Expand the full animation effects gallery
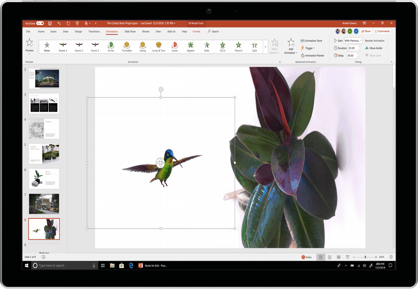Screen dimensions: 418x289 265,46
